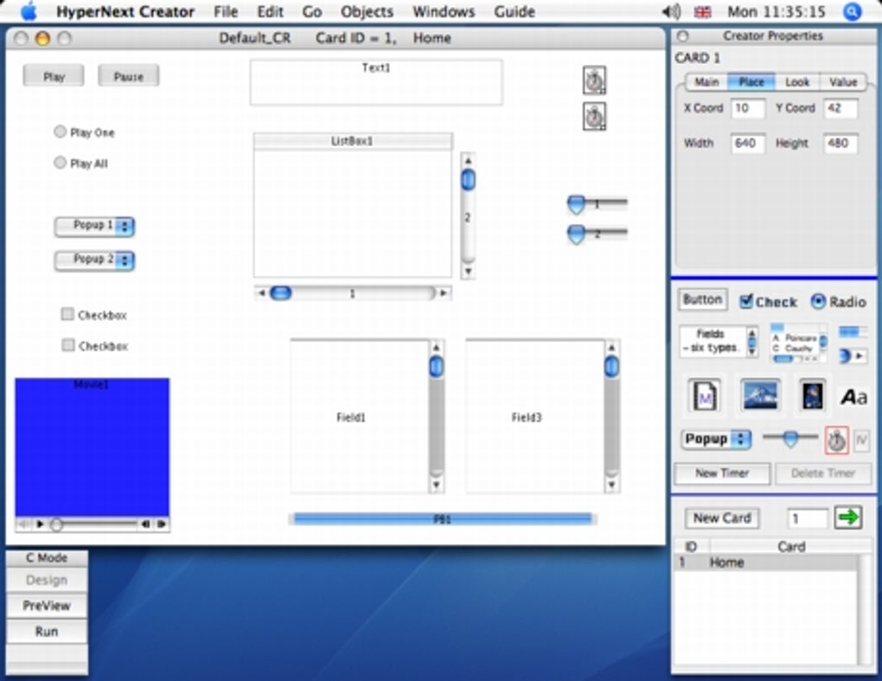Viewport: 882px width, 681px height.
Task: Click the horizontal scrollbar left arrow
Action: 261,292
